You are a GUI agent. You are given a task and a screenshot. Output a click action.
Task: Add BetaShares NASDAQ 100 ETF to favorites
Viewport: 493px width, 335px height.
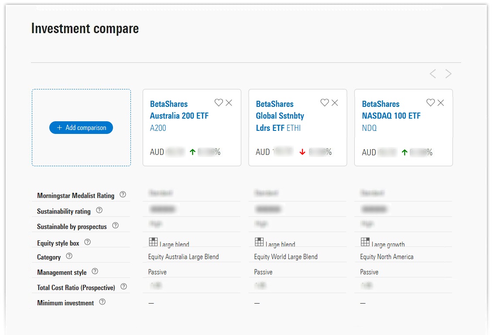pyautogui.click(x=431, y=103)
